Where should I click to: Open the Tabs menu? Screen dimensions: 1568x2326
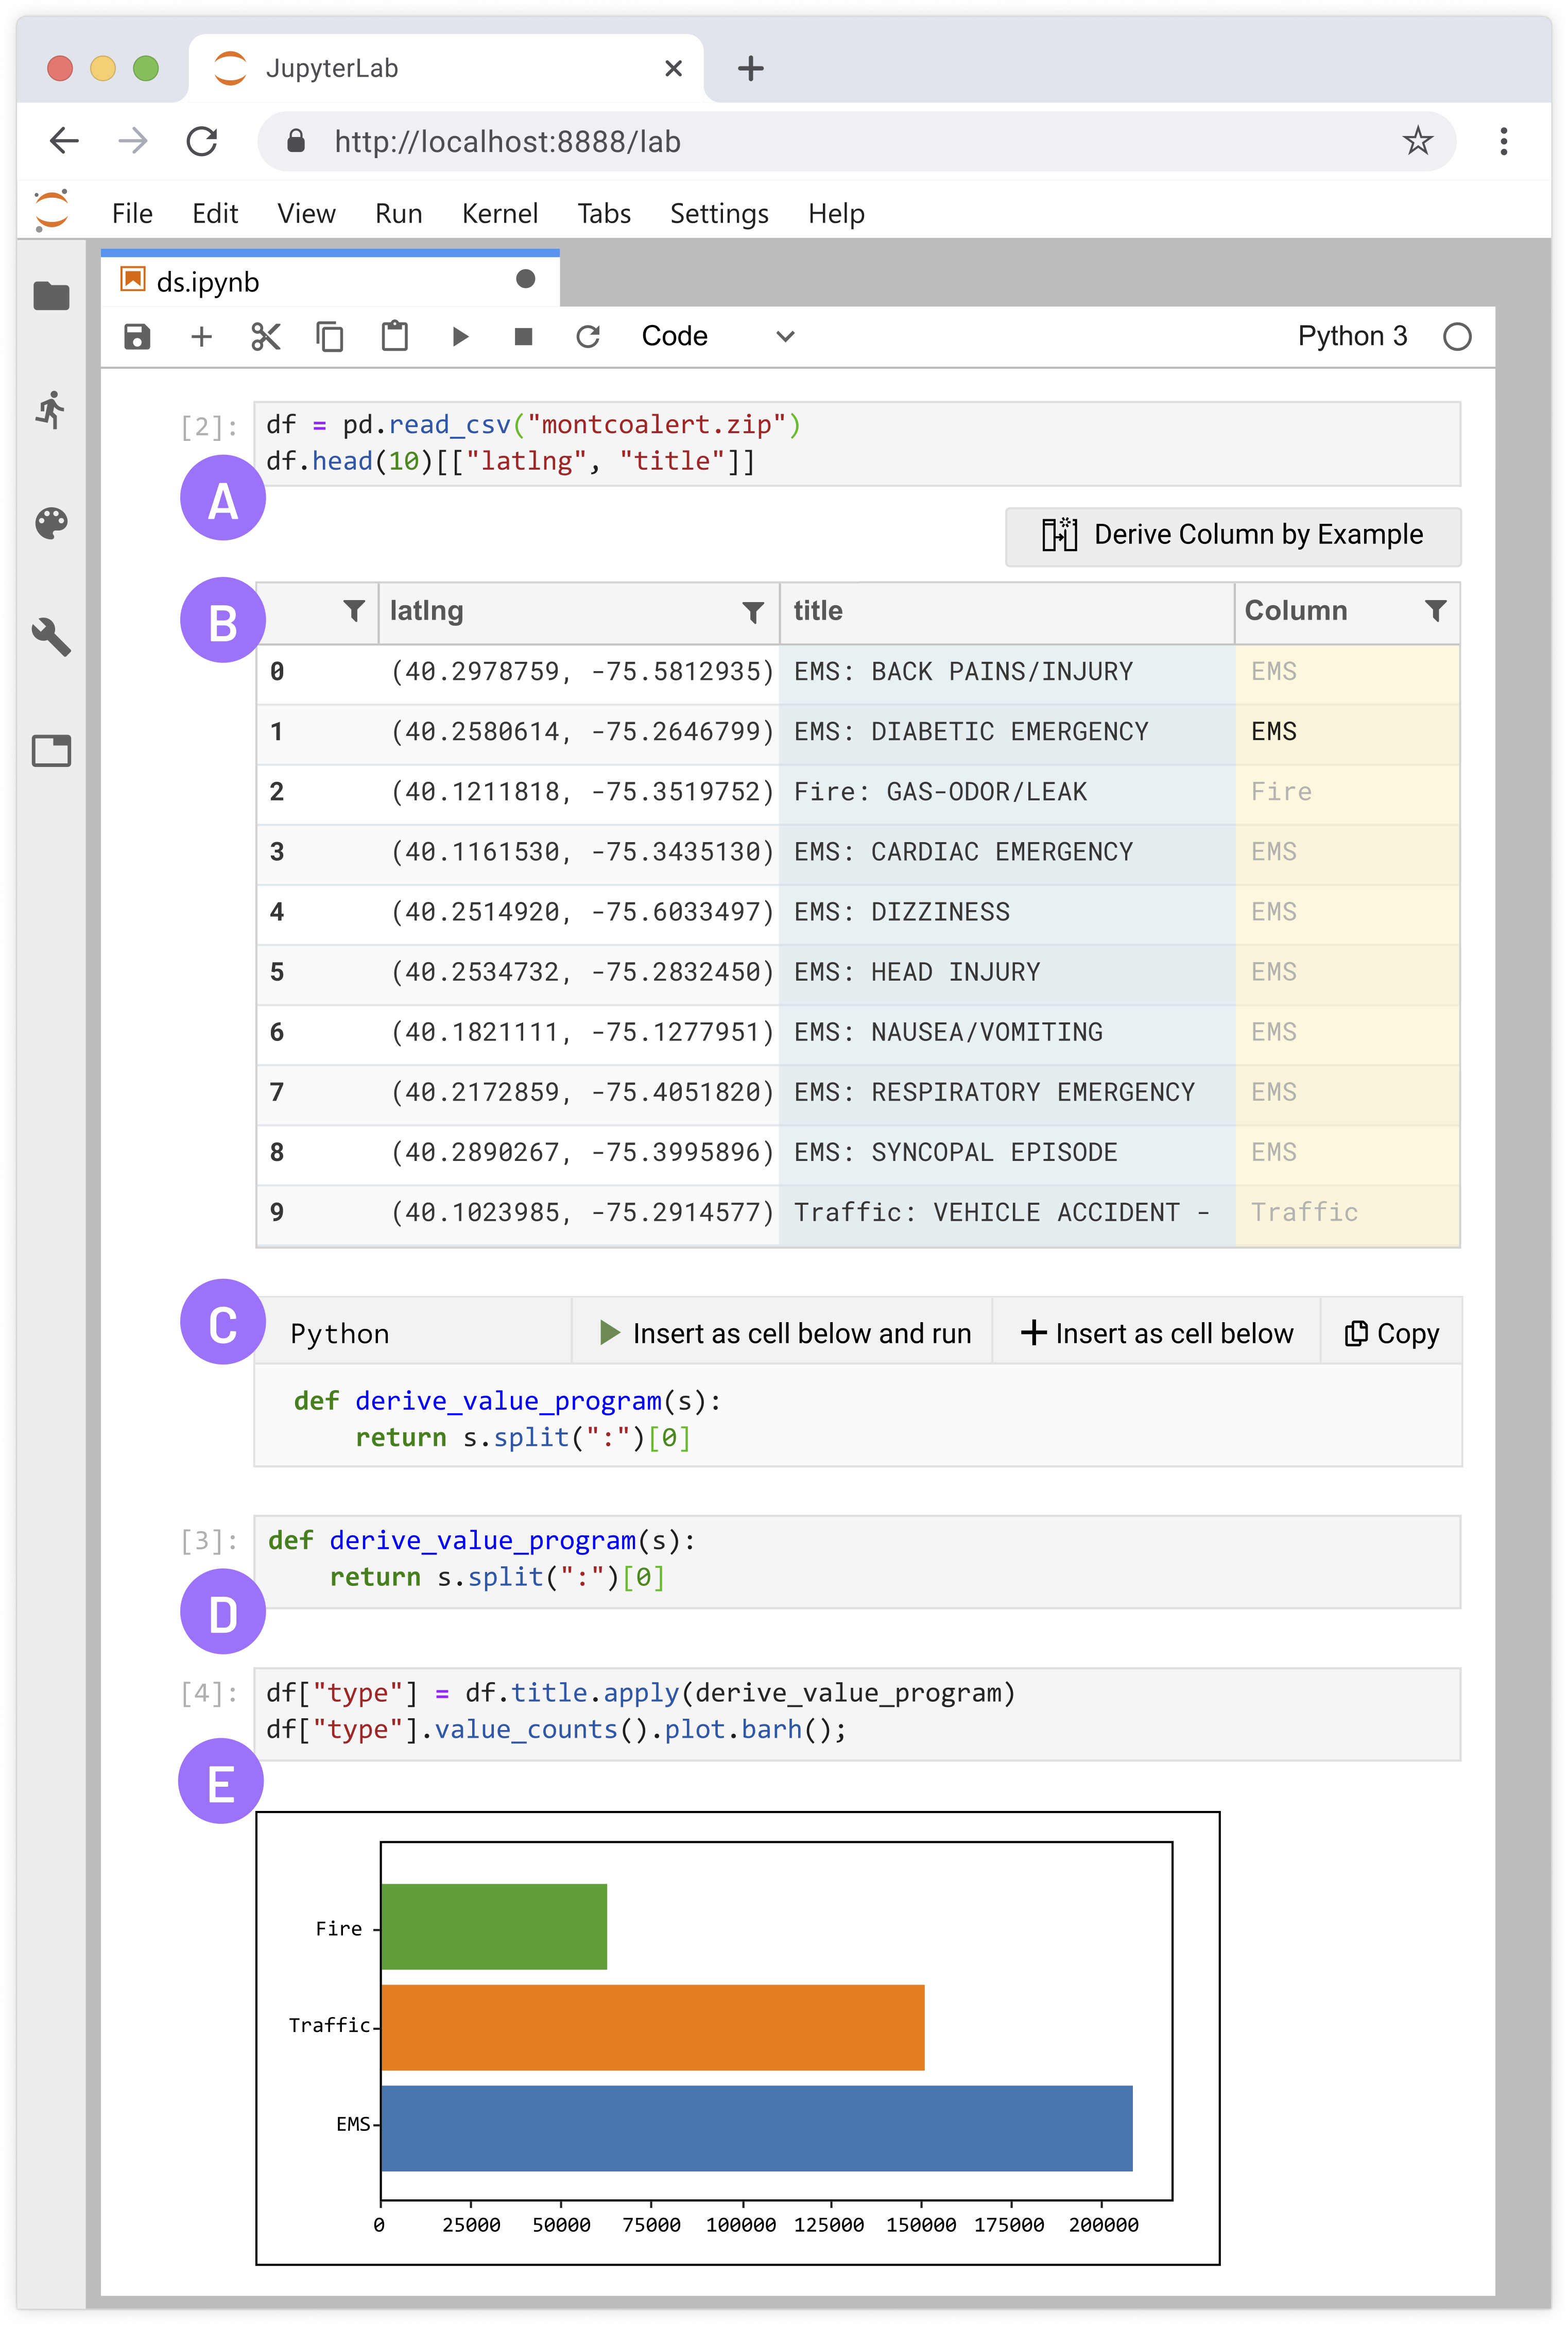[x=604, y=213]
